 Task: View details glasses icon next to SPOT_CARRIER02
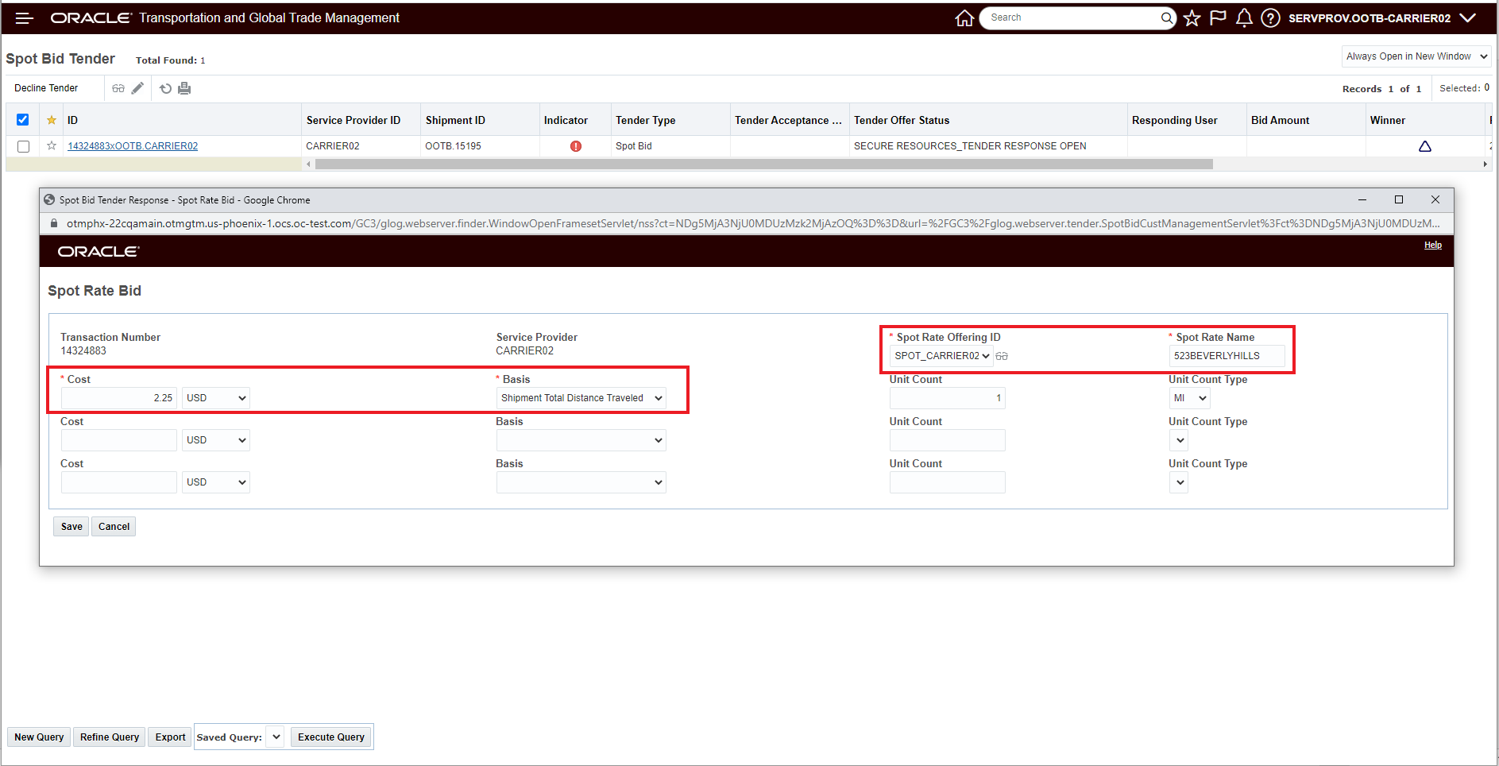pos(1002,356)
